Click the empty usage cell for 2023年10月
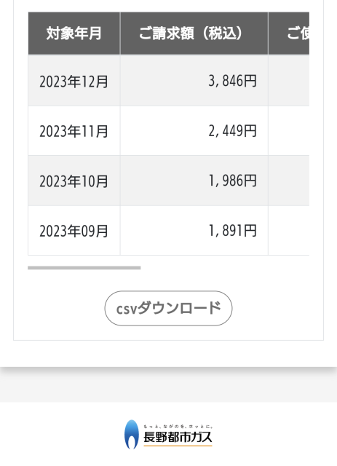This screenshot has height=466, width=337. 289,181
